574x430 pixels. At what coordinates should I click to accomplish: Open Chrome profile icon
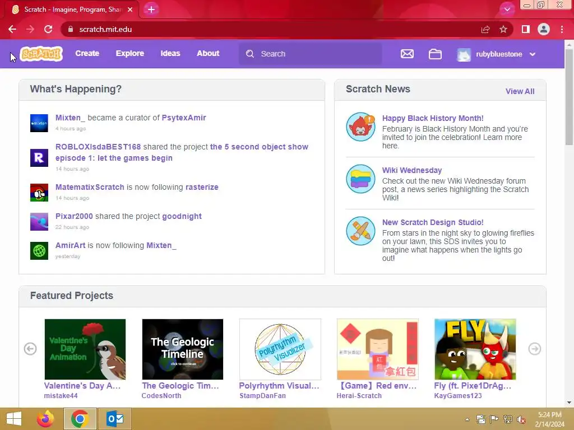(544, 29)
